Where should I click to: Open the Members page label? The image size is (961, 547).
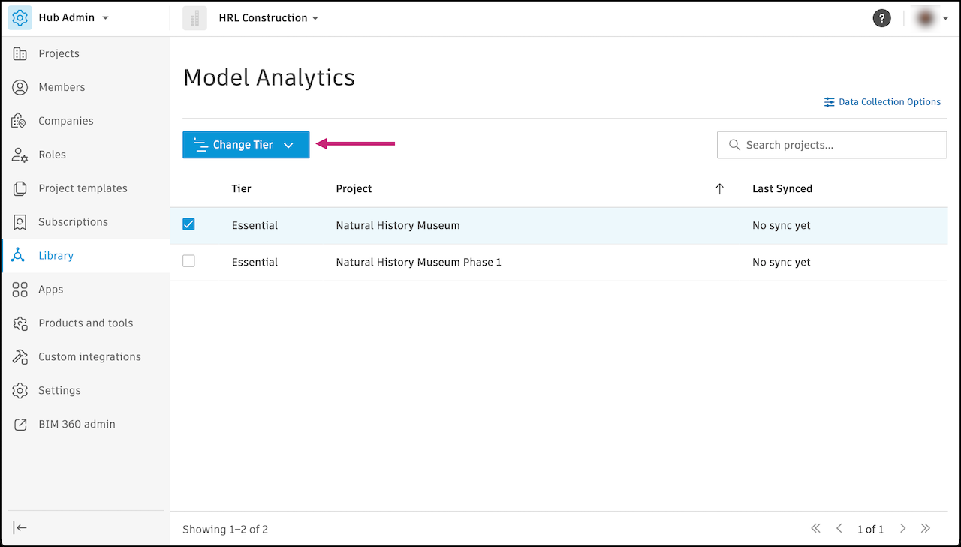(62, 87)
